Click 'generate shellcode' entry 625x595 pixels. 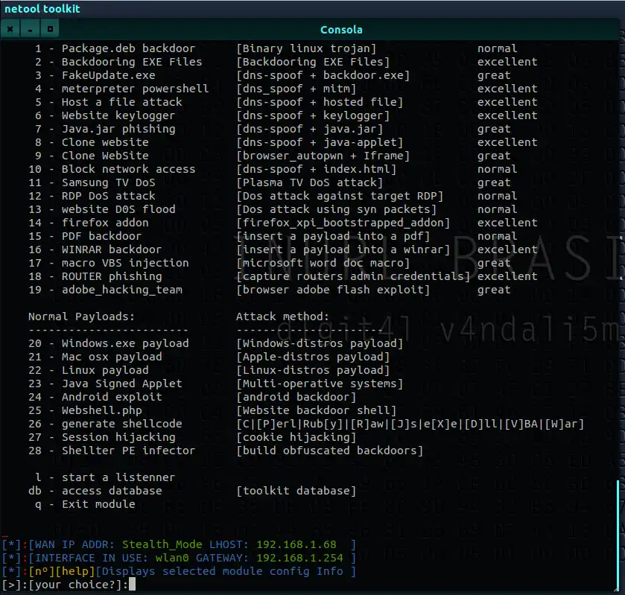122,424
